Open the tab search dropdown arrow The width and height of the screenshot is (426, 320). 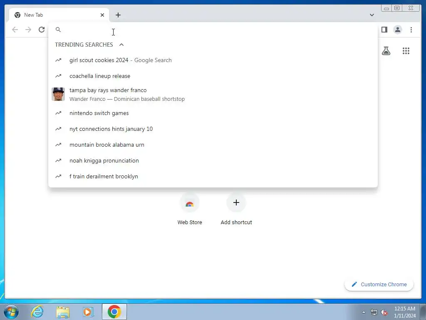click(372, 15)
